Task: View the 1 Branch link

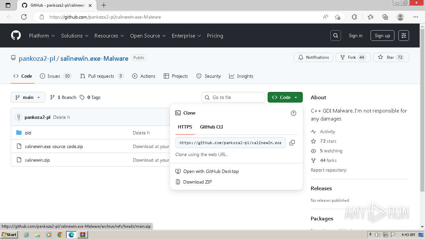Action: pos(63,97)
